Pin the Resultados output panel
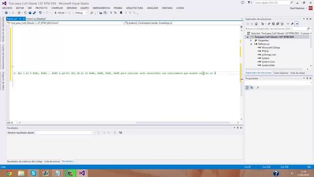 [x=237, y=128]
